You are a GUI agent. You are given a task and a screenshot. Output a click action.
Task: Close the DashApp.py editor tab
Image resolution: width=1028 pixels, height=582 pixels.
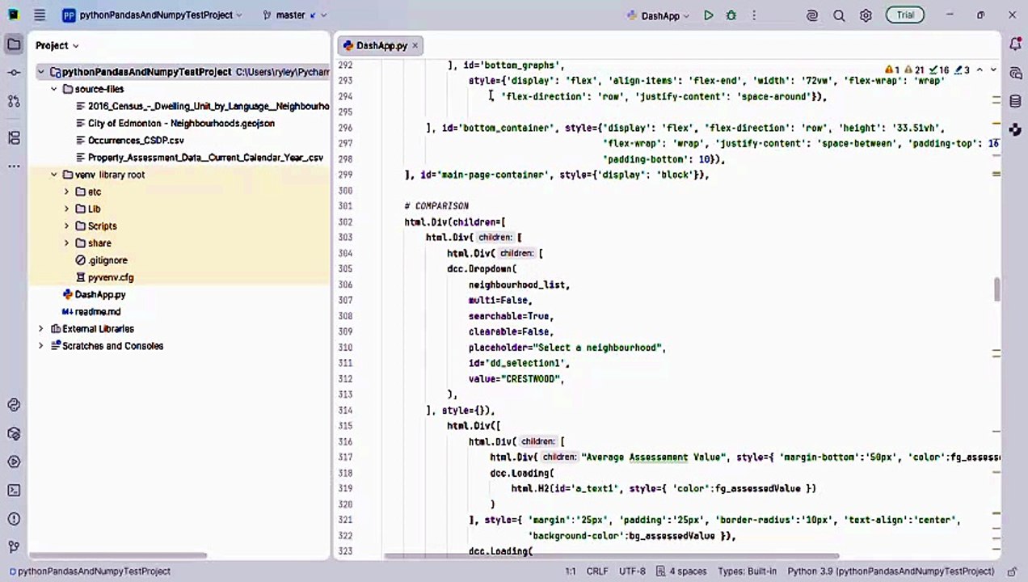click(x=415, y=46)
